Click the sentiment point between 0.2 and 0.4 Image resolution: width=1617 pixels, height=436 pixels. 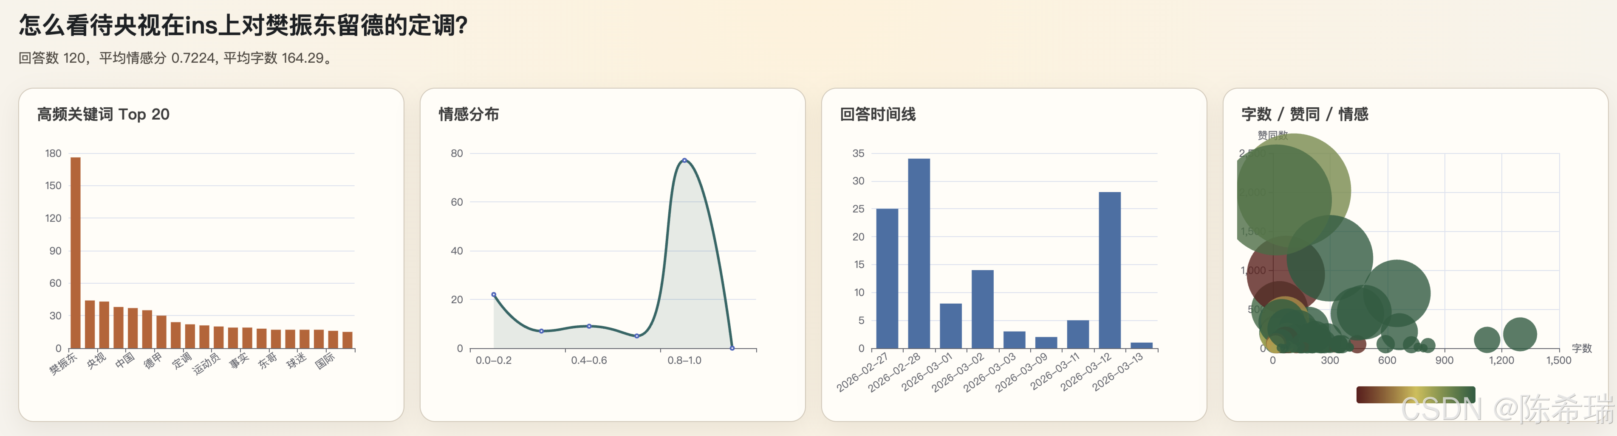(x=541, y=331)
